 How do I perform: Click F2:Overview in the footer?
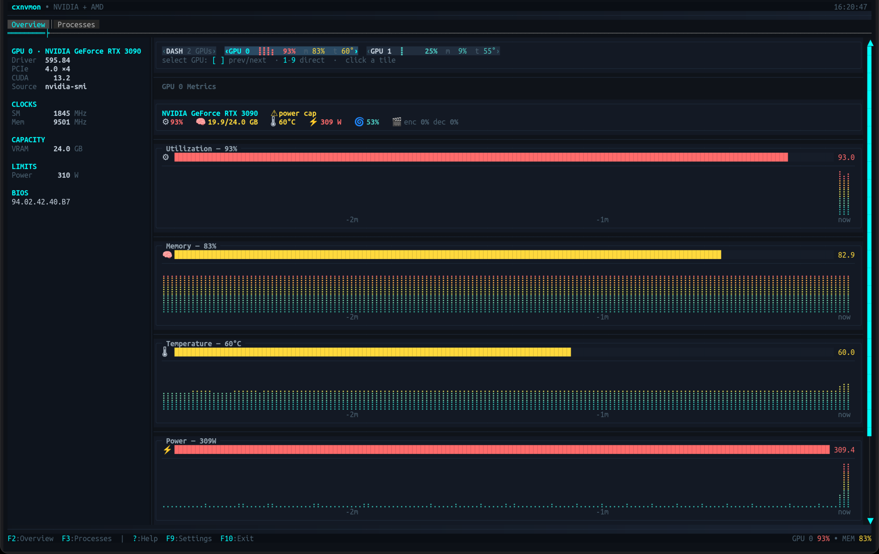31,538
